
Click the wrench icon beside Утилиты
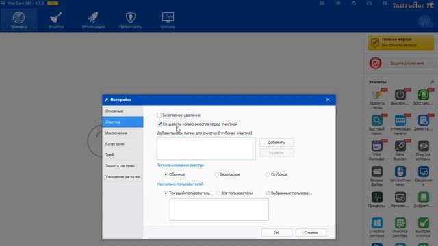[432, 82]
